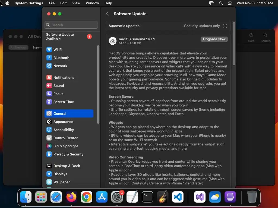This screenshot has height=208, width=278.
Task: Open Trash from the Dock
Action: [x=252, y=197]
